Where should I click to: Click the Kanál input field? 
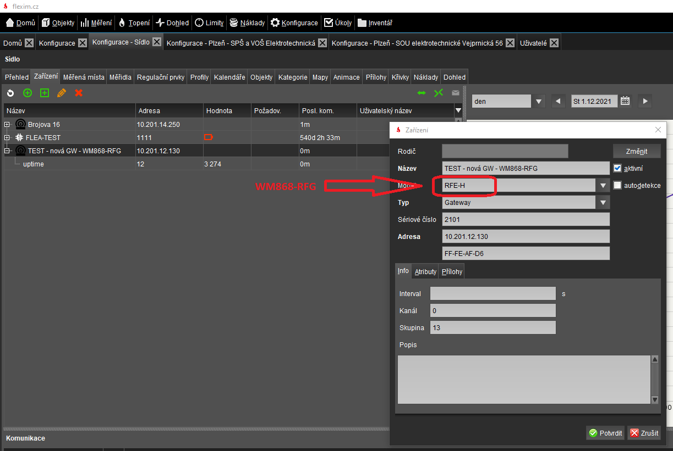493,310
